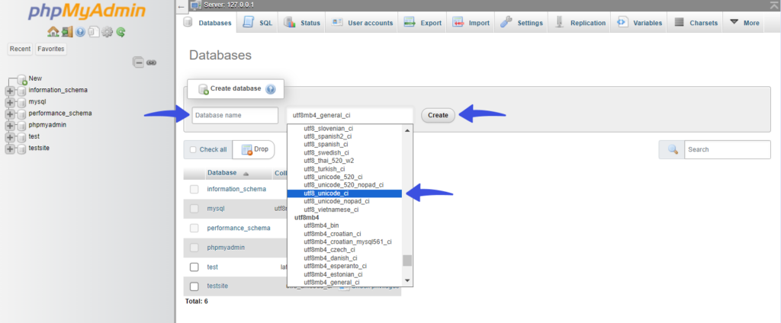The image size is (781, 323).
Task: Switch to the Databases tab
Action: coord(207,23)
